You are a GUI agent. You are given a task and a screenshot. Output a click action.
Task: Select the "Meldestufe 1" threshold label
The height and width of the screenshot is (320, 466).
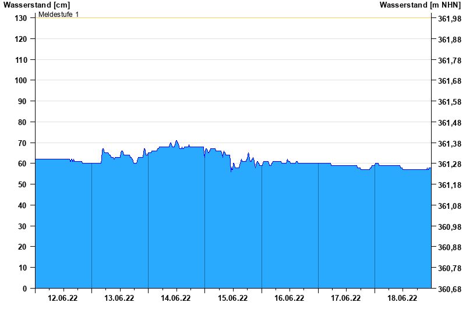pyautogui.click(x=58, y=14)
